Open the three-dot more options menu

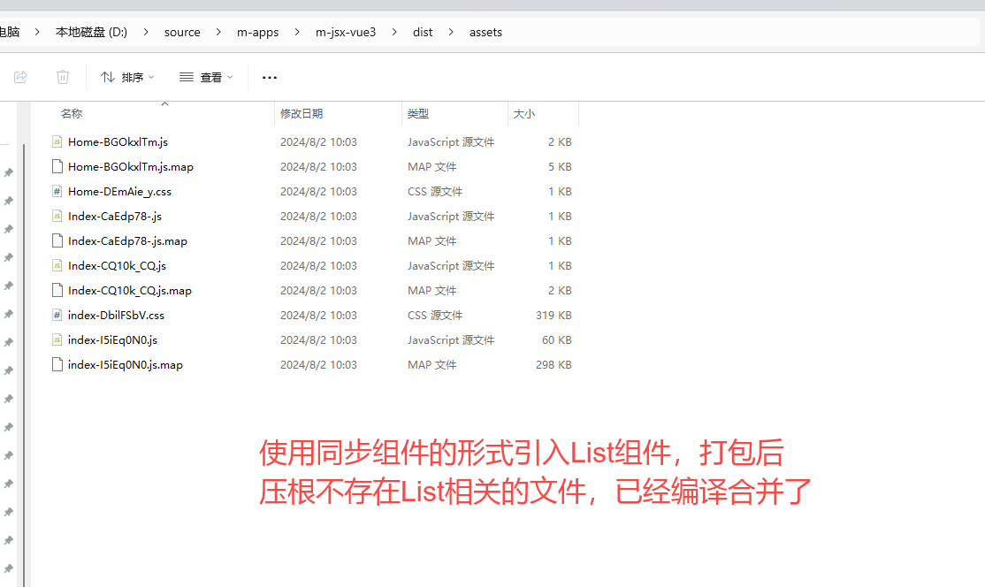(x=270, y=77)
